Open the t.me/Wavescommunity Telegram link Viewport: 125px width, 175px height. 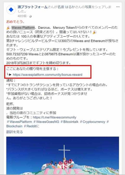(x=55, y=117)
